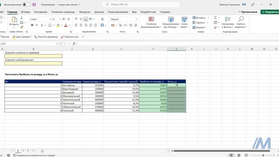This screenshot has height=157, width=279.
Task: Click the zoom slider handle in status bar
Action: [x=263, y=155]
